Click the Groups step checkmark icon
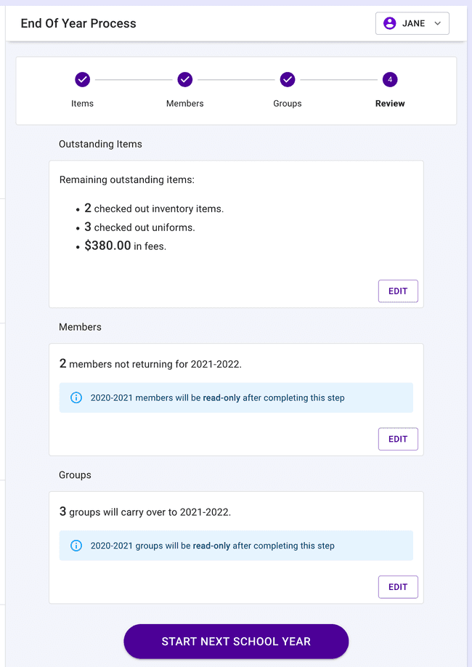 (x=288, y=79)
